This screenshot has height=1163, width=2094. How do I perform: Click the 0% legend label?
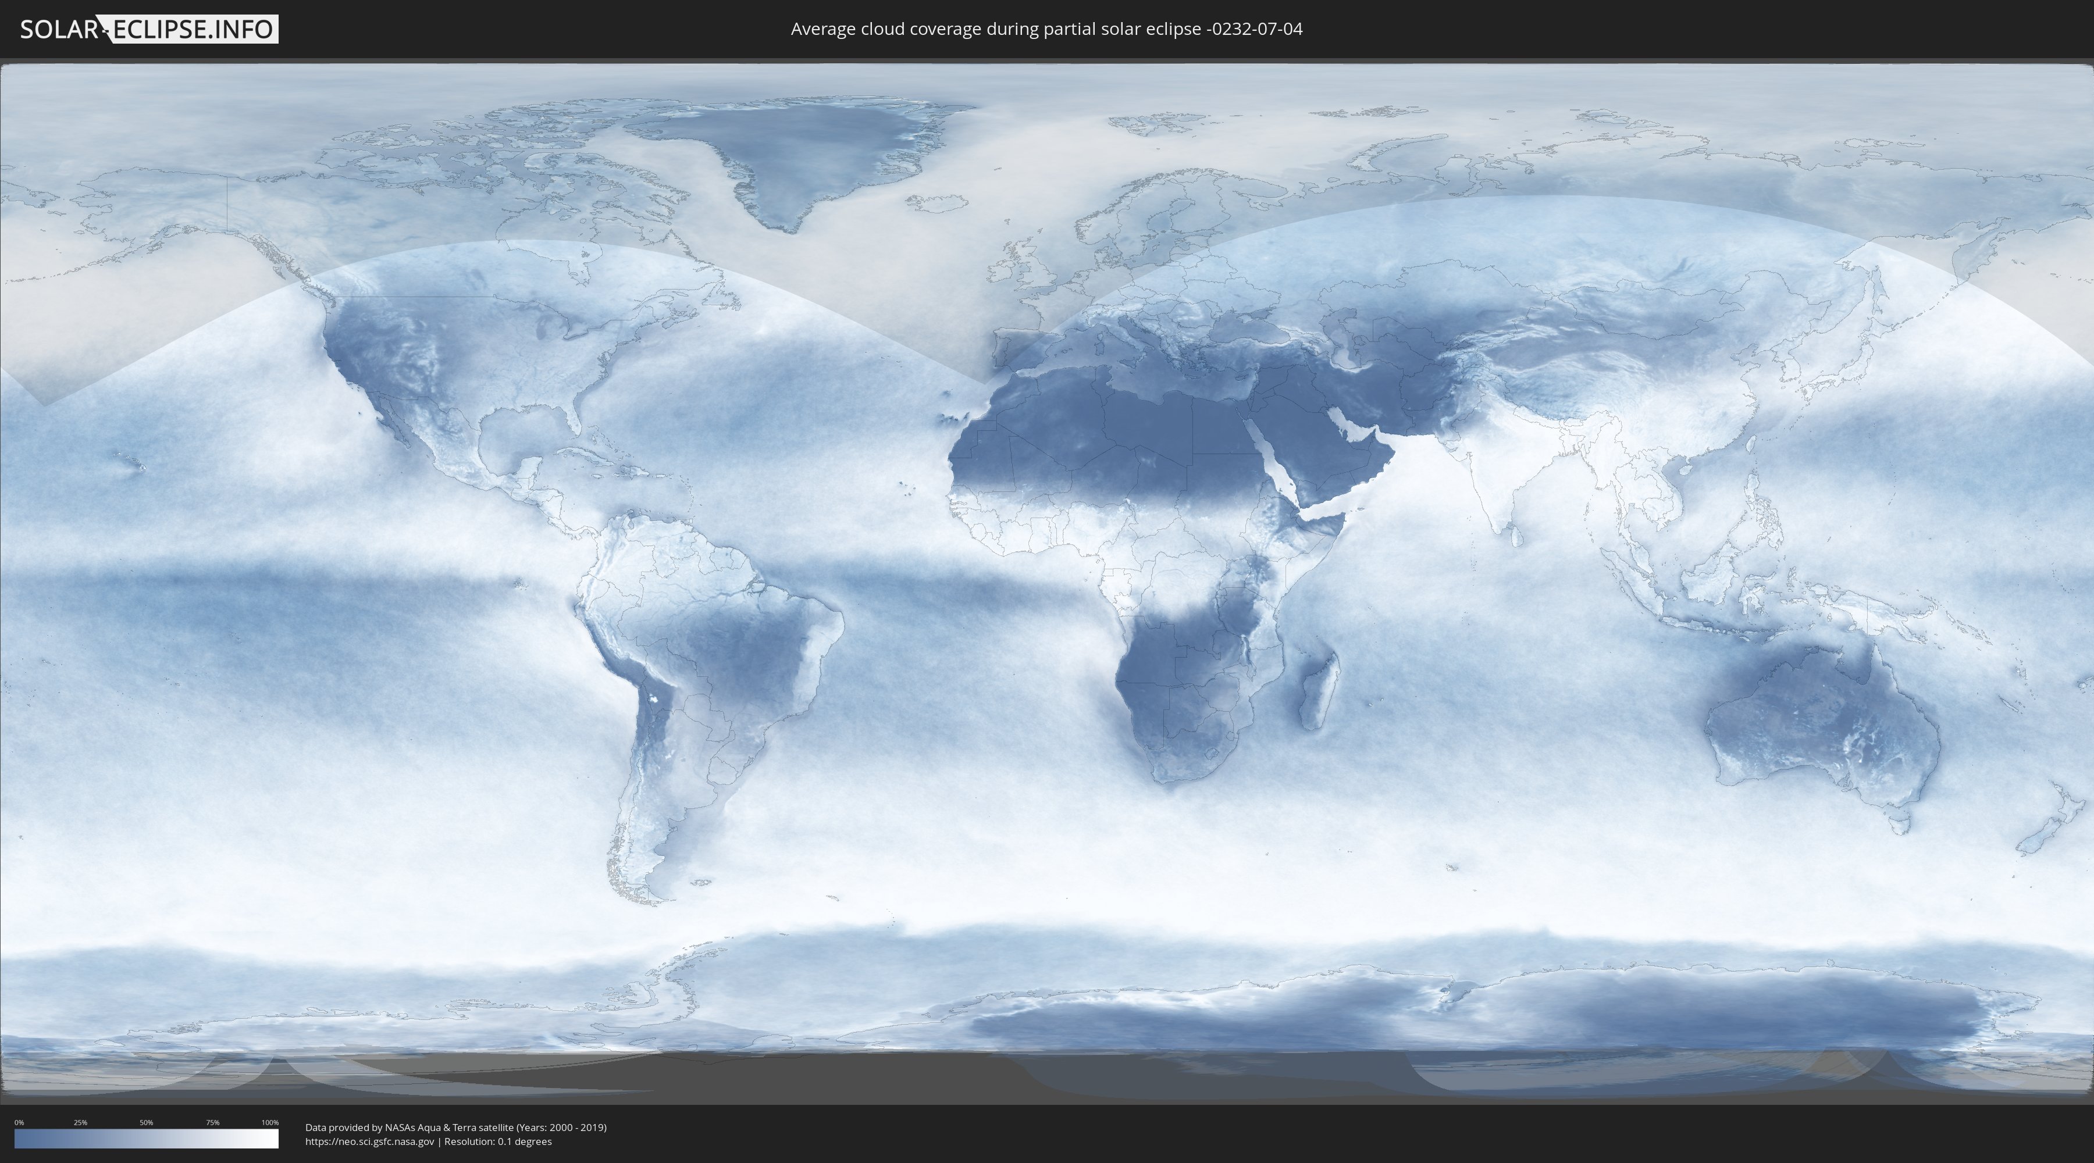click(x=20, y=1122)
